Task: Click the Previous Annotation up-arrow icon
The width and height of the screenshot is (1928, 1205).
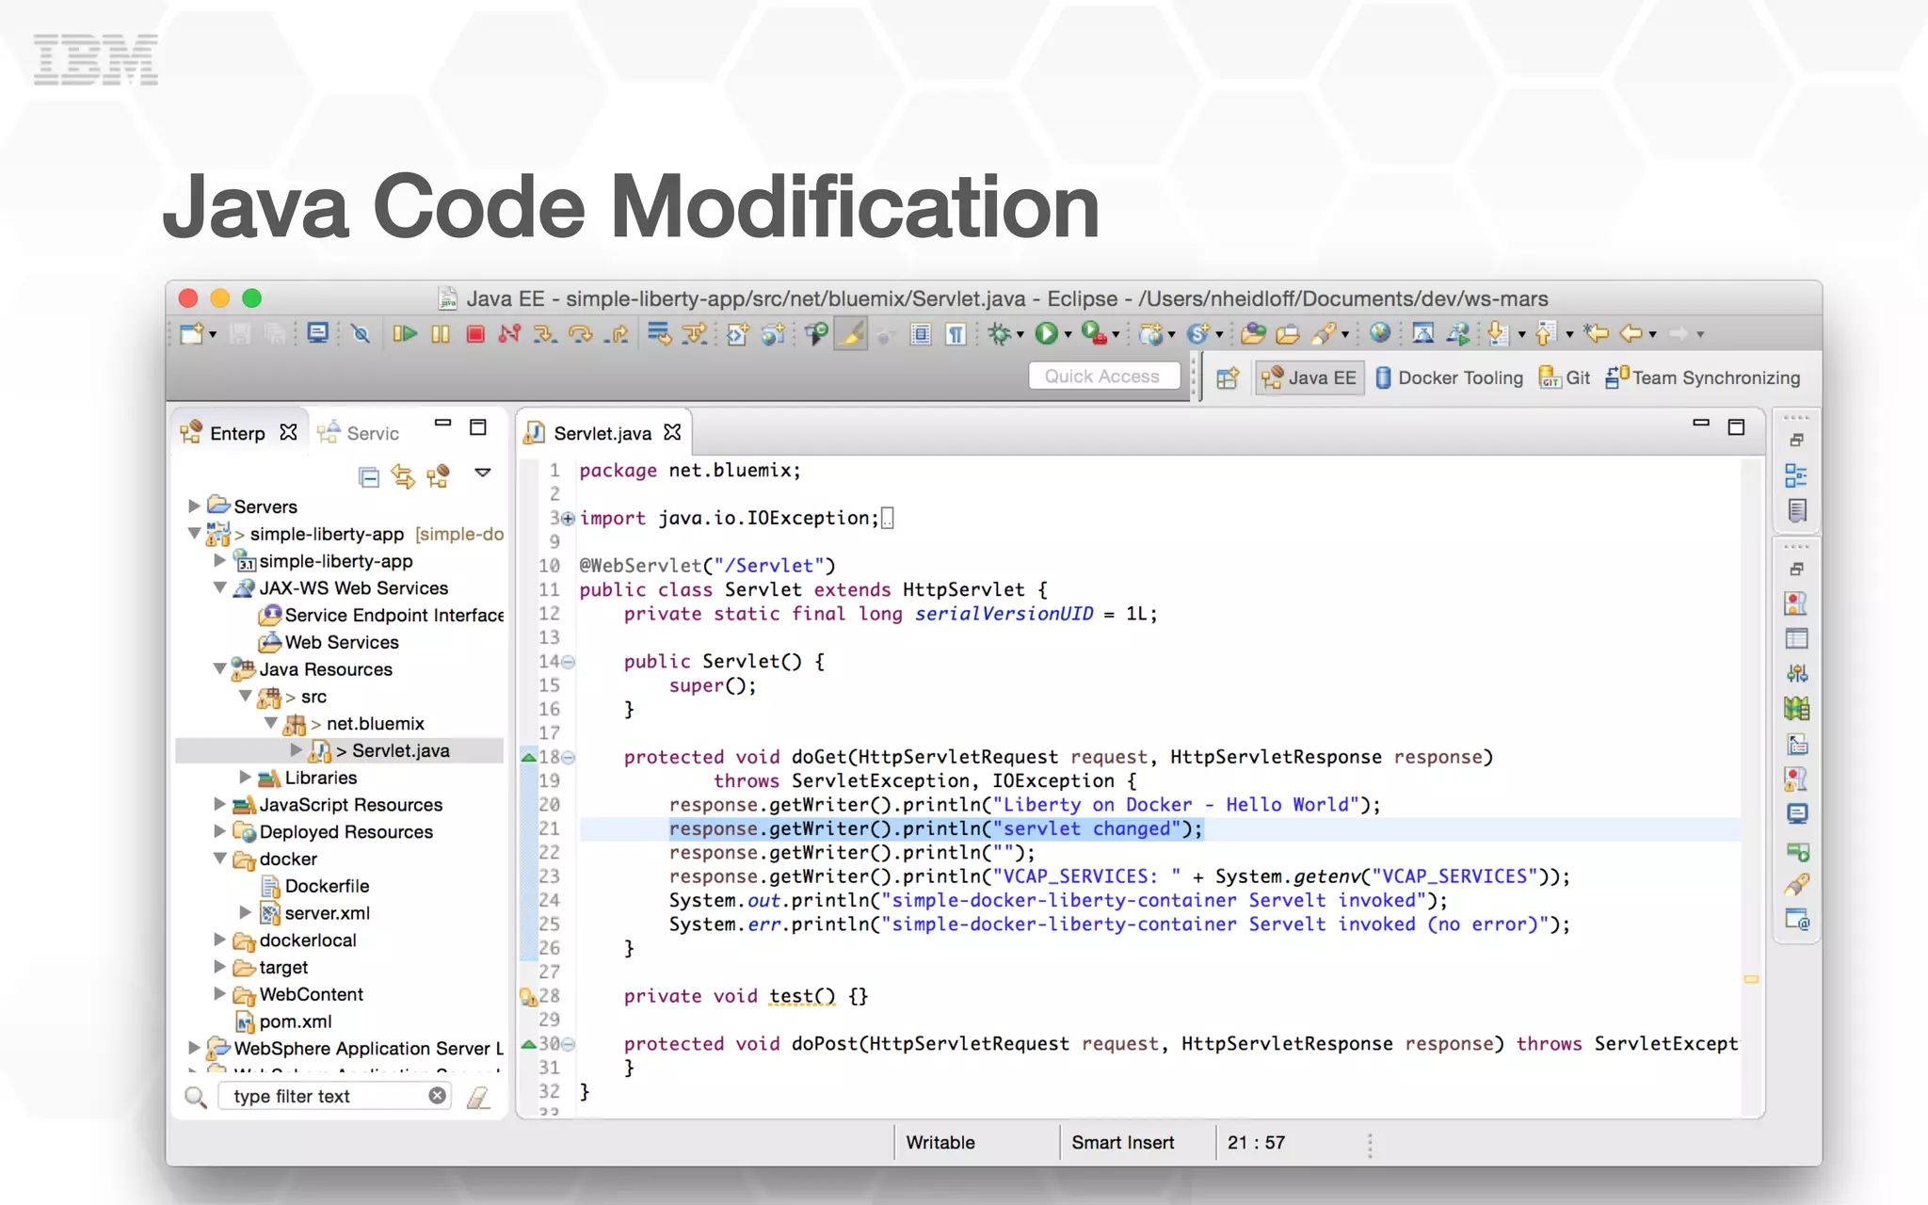Action: coord(1546,333)
